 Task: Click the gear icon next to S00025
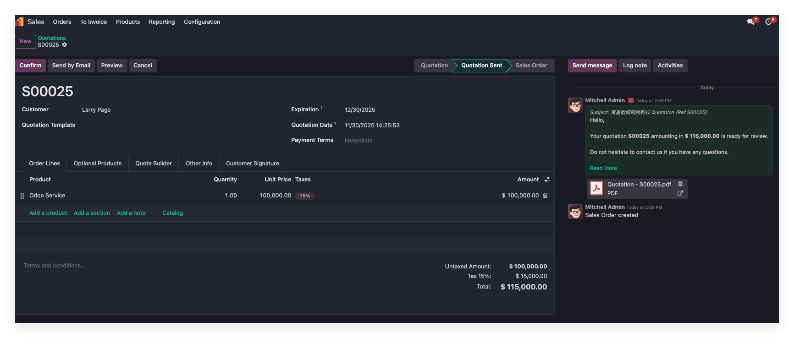pos(65,45)
